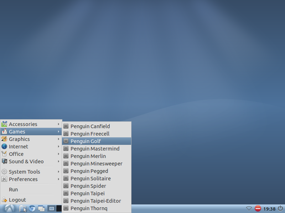Screen dimensions: 285x213
Task: Open the highlighted Penguin Golf entry
Action: click(x=97, y=141)
